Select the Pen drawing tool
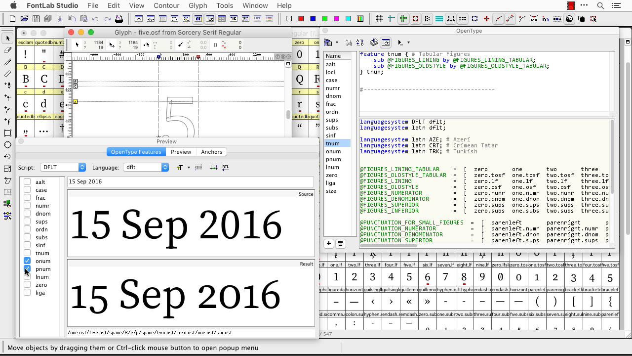Viewport: 632px width, 356px height. 7,86
